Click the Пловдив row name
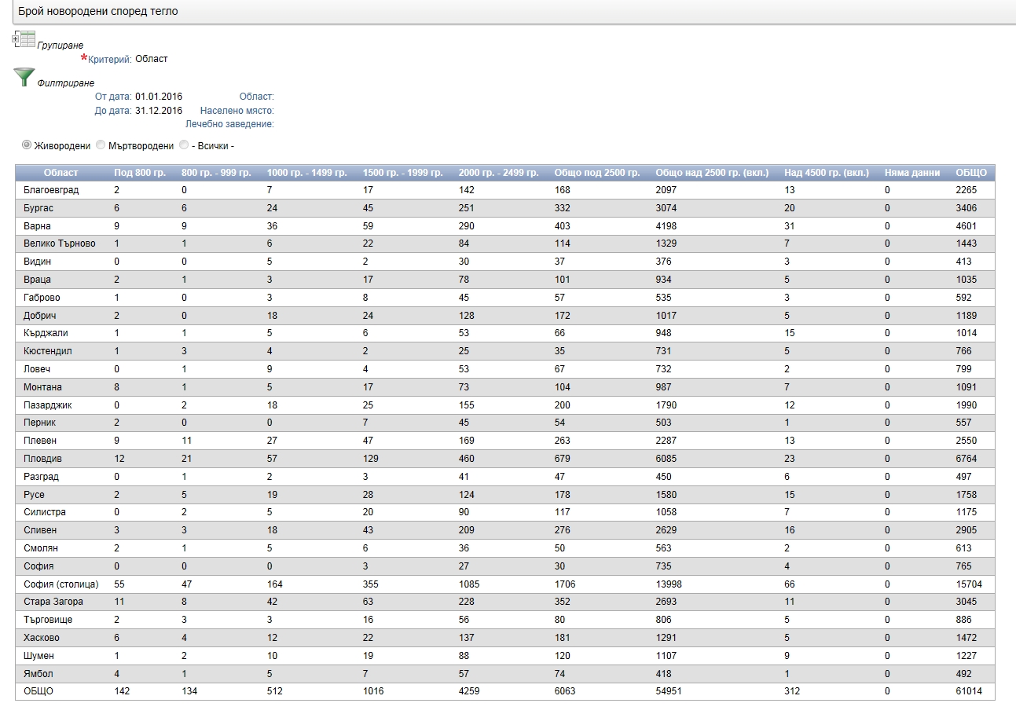Viewport: 1016px width, 714px height. [43, 459]
